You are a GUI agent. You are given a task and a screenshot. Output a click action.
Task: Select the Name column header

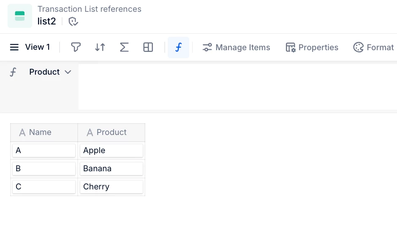pos(44,132)
